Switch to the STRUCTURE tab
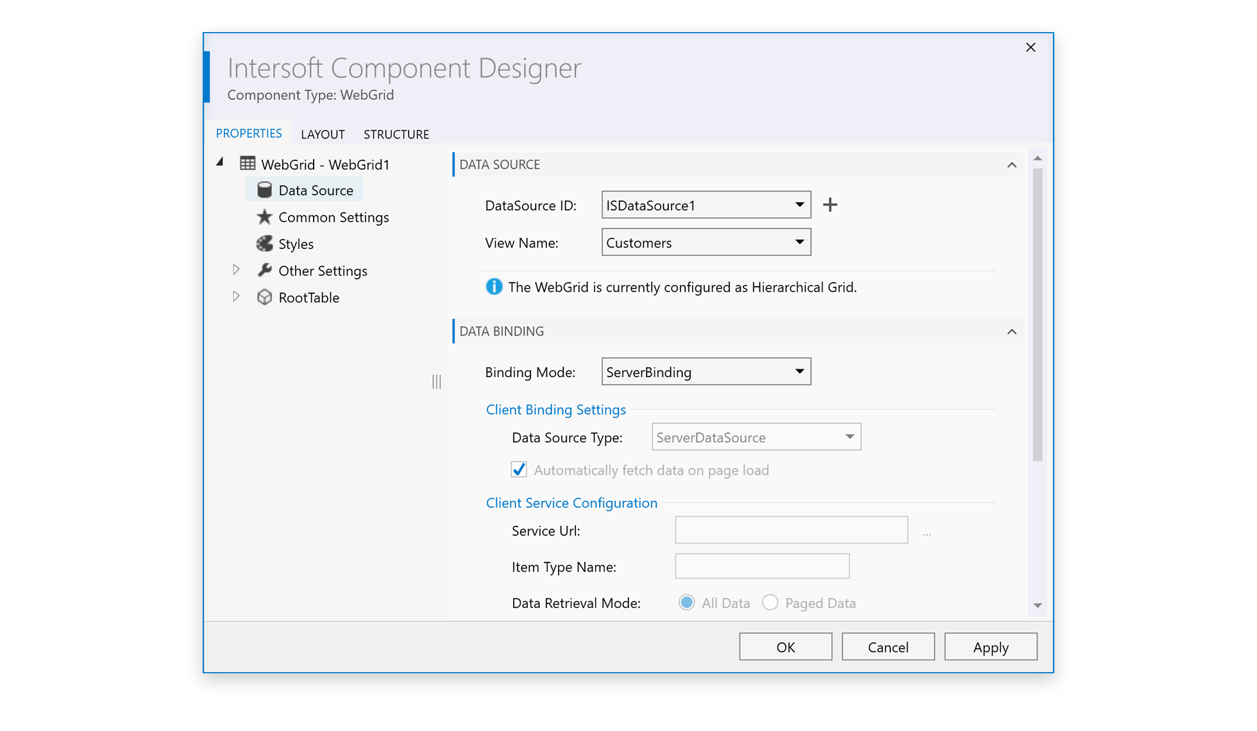This screenshot has width=1257, height=731. click(396, 134)
